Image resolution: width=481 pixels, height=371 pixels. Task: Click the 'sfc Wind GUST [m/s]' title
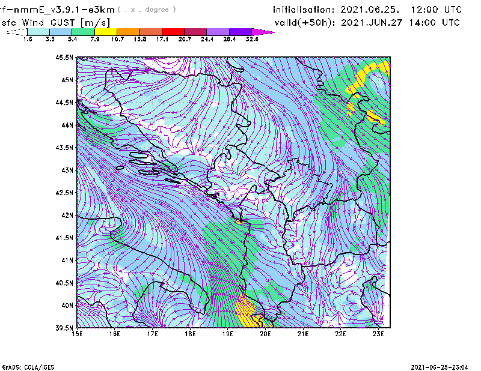[42, 22]
